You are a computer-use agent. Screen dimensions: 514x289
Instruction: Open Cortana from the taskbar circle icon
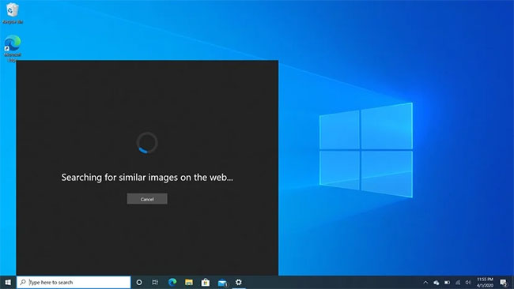coord(139,282)
